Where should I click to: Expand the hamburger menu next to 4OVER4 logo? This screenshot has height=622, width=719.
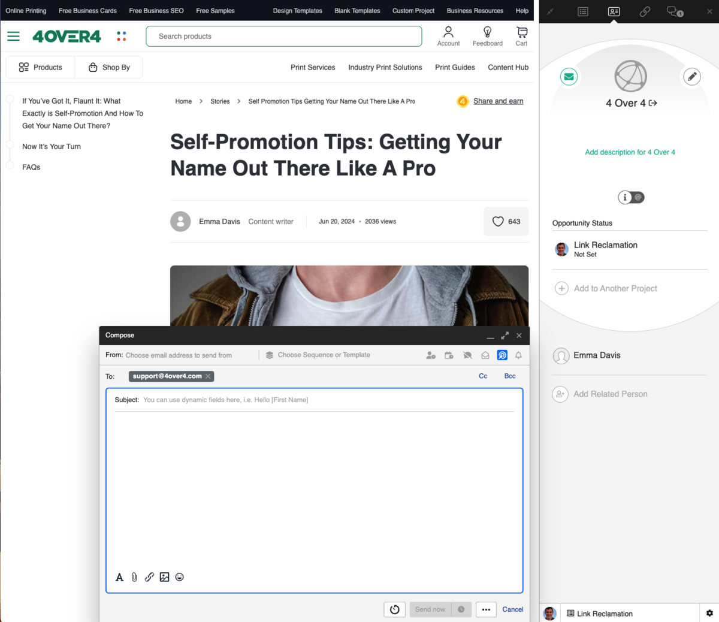pos(13,36)
